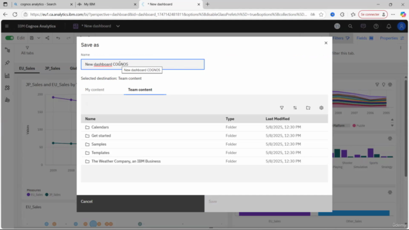Click the trial days counter badge

click(x=337, y=26)
